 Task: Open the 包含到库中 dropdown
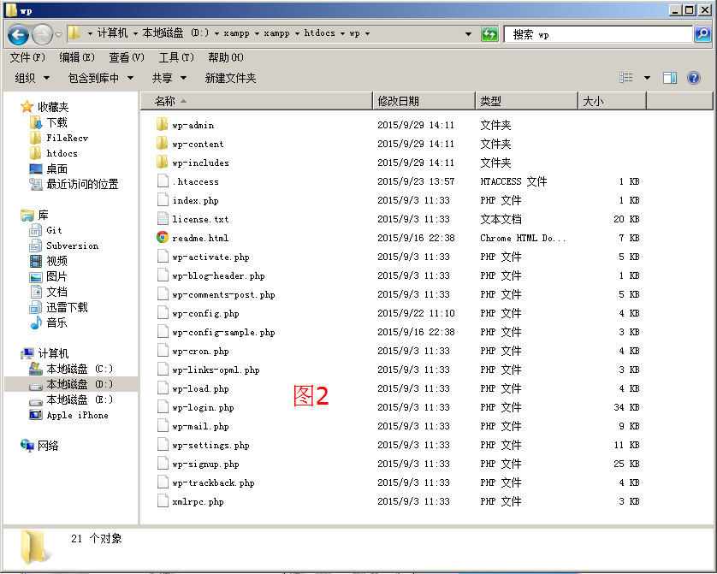pos(101,78)
